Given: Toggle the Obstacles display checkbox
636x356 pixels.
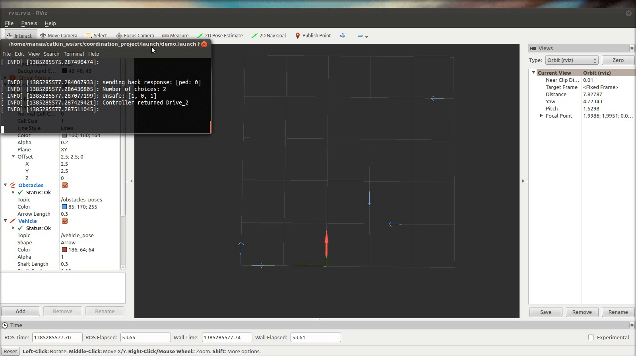Looking at the screenshot, I should click(65, 185).
